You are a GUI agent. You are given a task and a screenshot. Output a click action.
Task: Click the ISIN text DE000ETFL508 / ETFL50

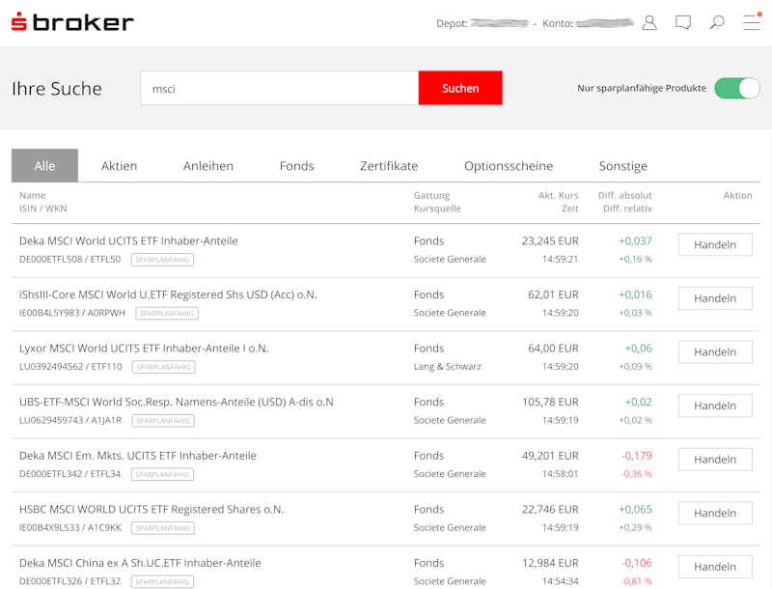click(x=69, y=259)
